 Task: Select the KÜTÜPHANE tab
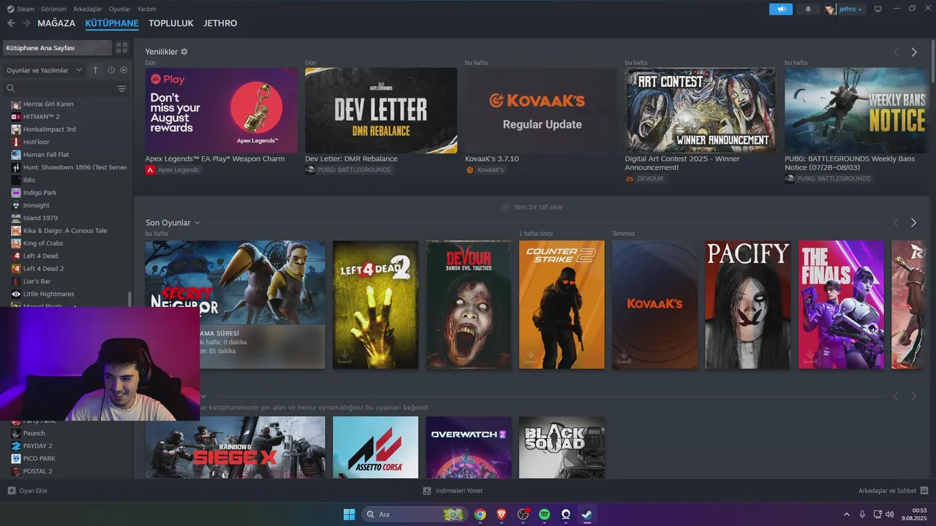112,23
